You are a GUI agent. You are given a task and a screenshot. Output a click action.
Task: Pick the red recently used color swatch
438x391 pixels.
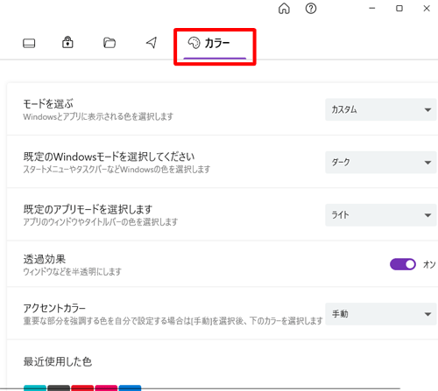point(82,388)
